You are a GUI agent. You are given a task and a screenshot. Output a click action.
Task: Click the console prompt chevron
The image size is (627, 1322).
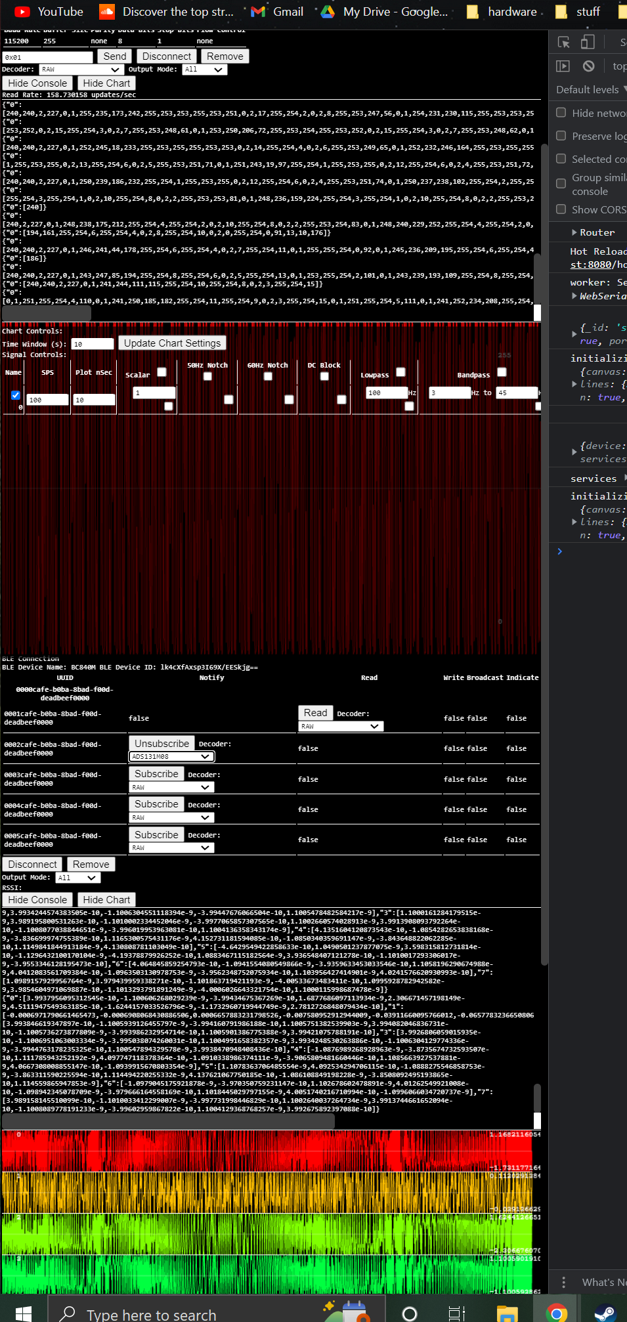560,551
